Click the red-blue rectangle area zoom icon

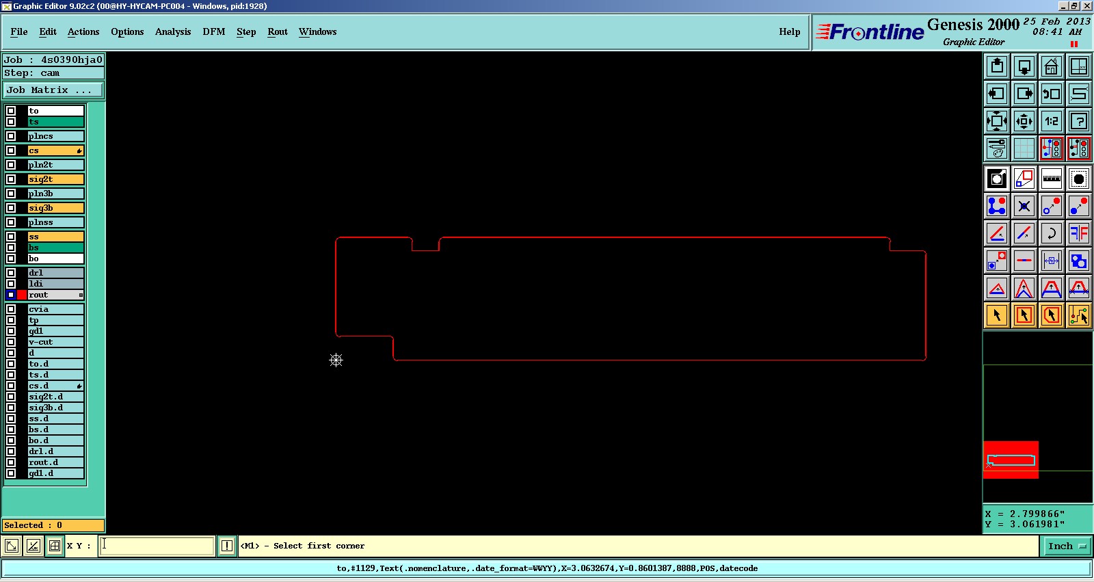(x=1024, y=179)
